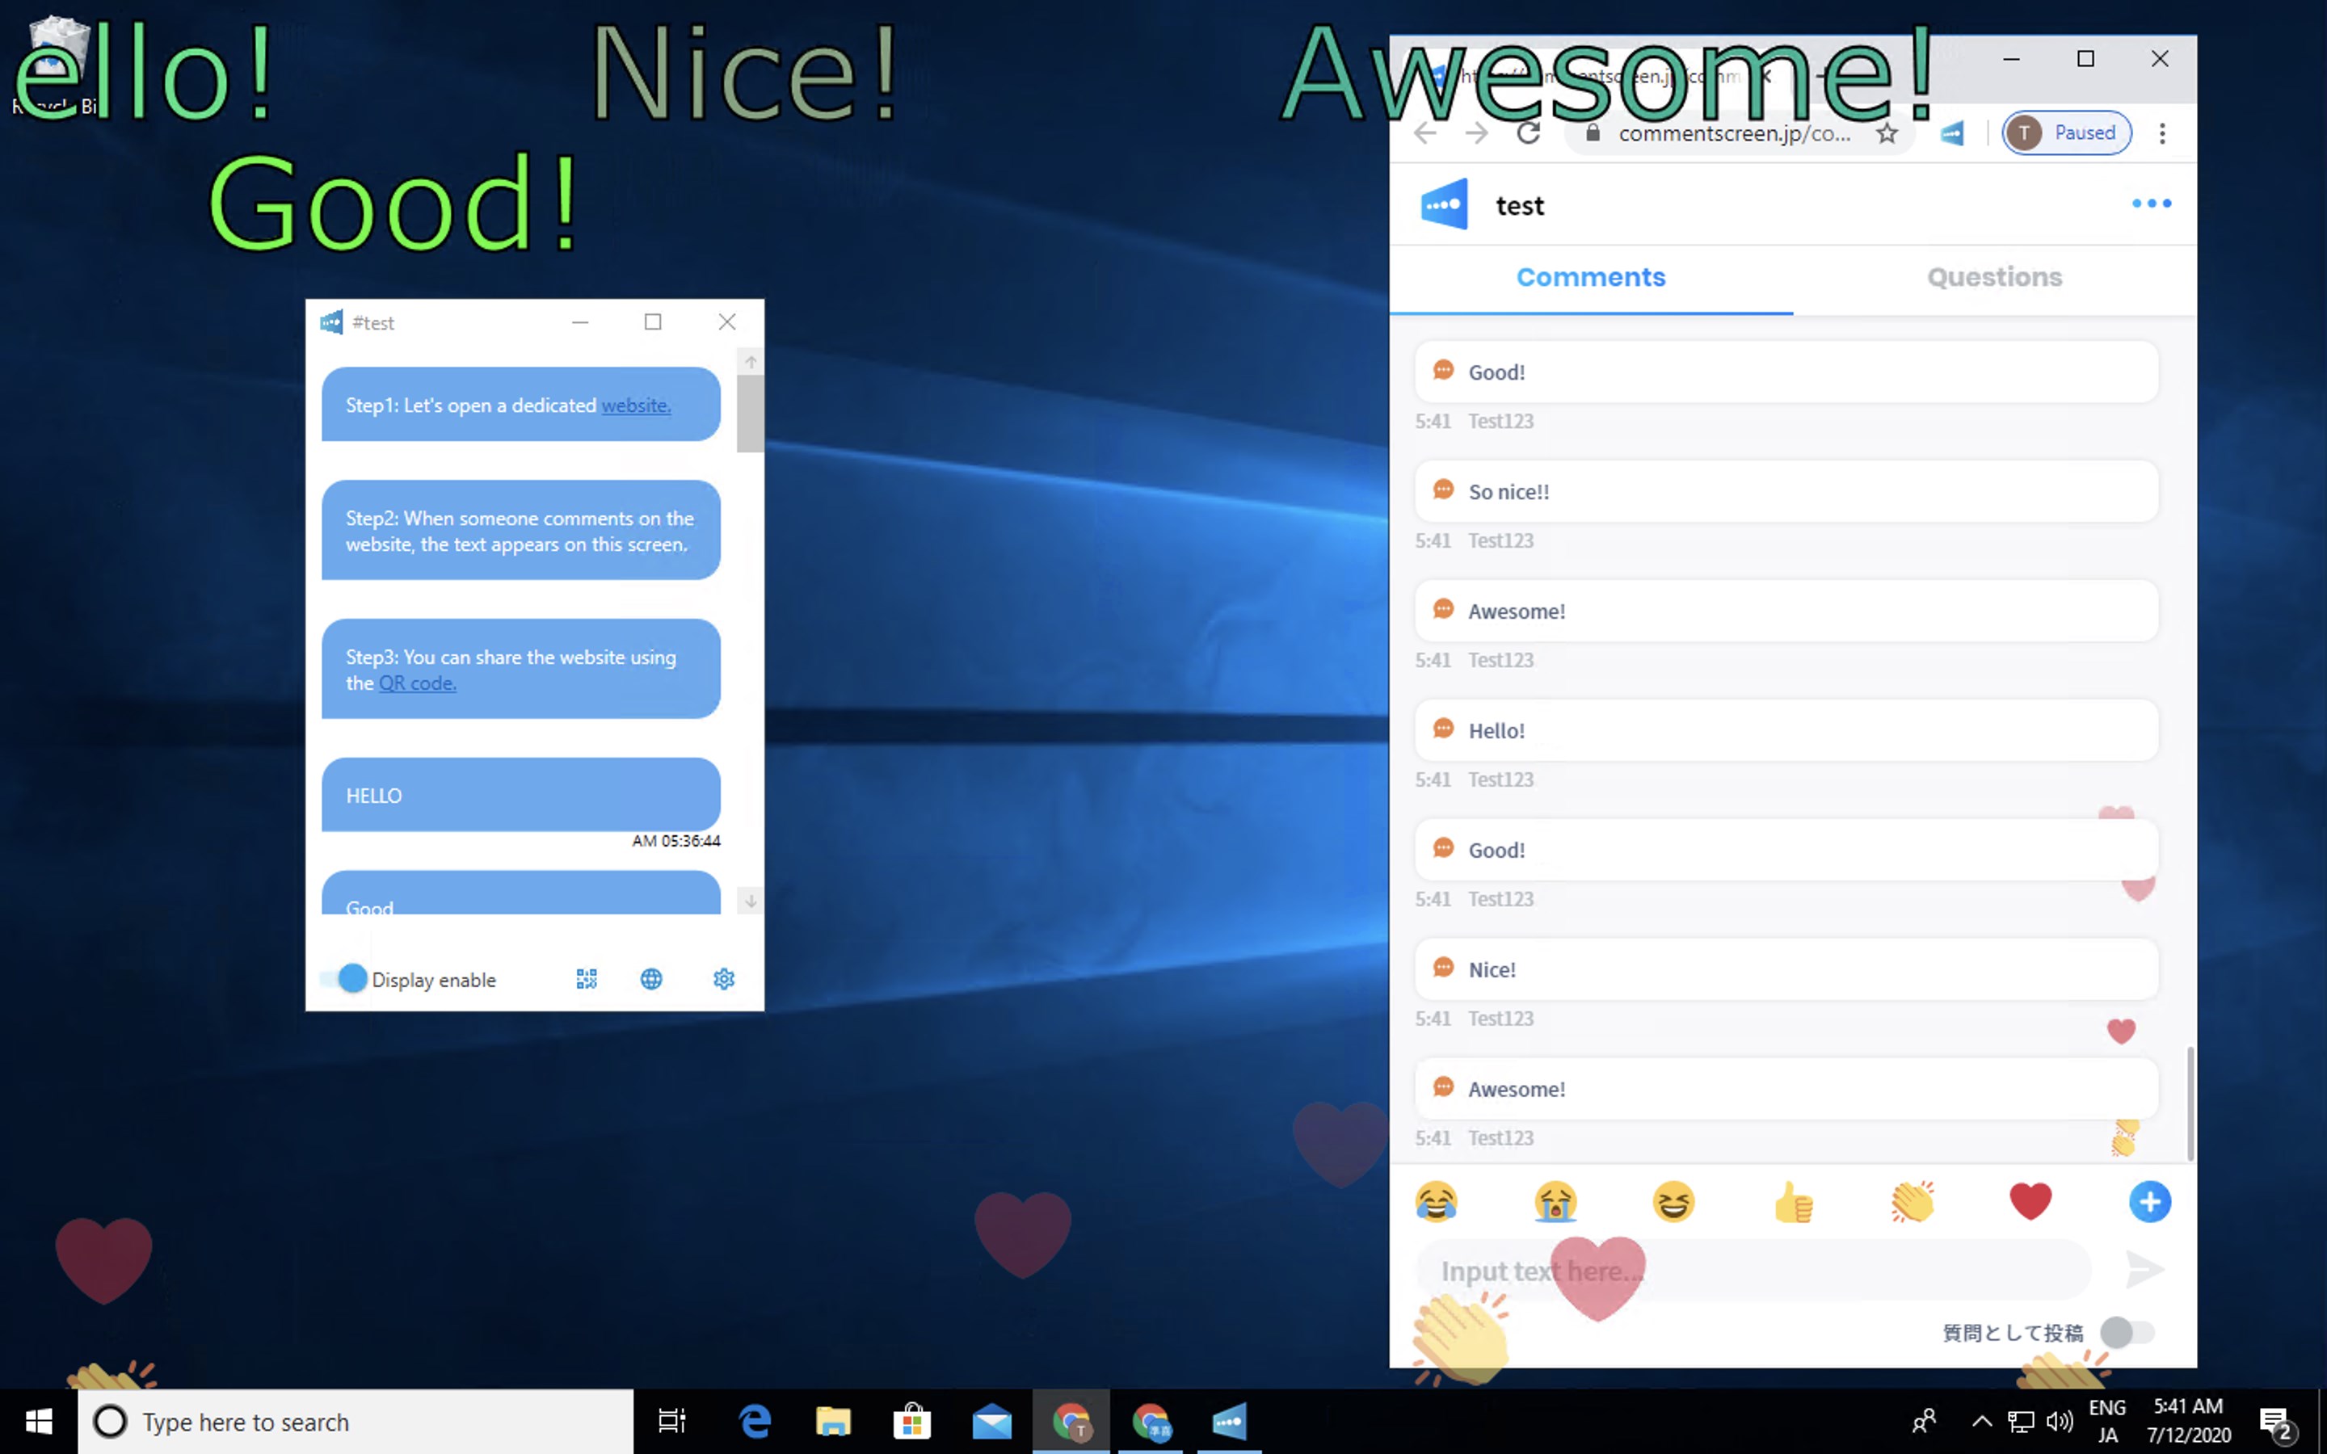Show hidden system tray icons
Image resolution: width=2327 pixels, height=1454 pixels.
click(1982, 1420)
